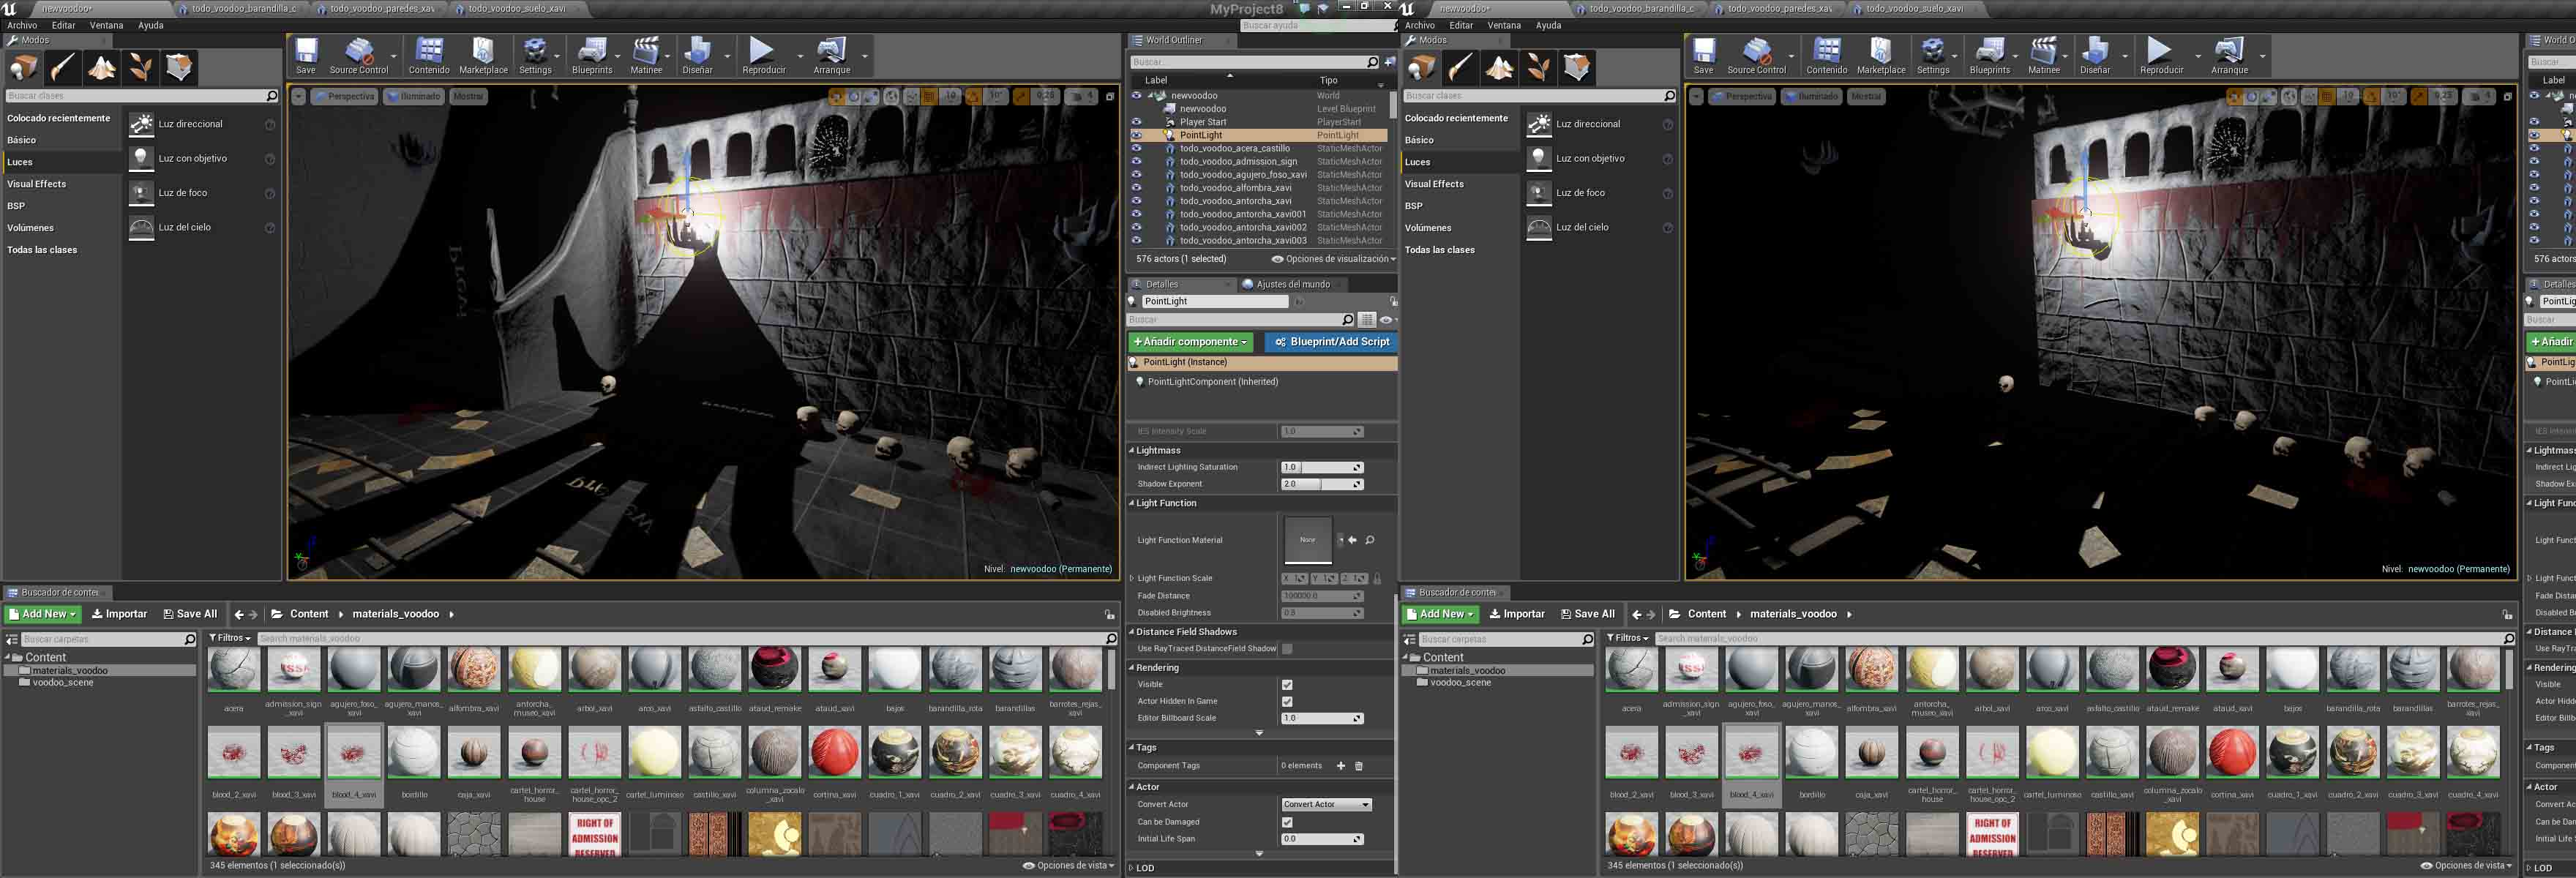2576x878 pixels.
Task: Click the green Añadir componente button
Action: click(x=1190, y=342)
